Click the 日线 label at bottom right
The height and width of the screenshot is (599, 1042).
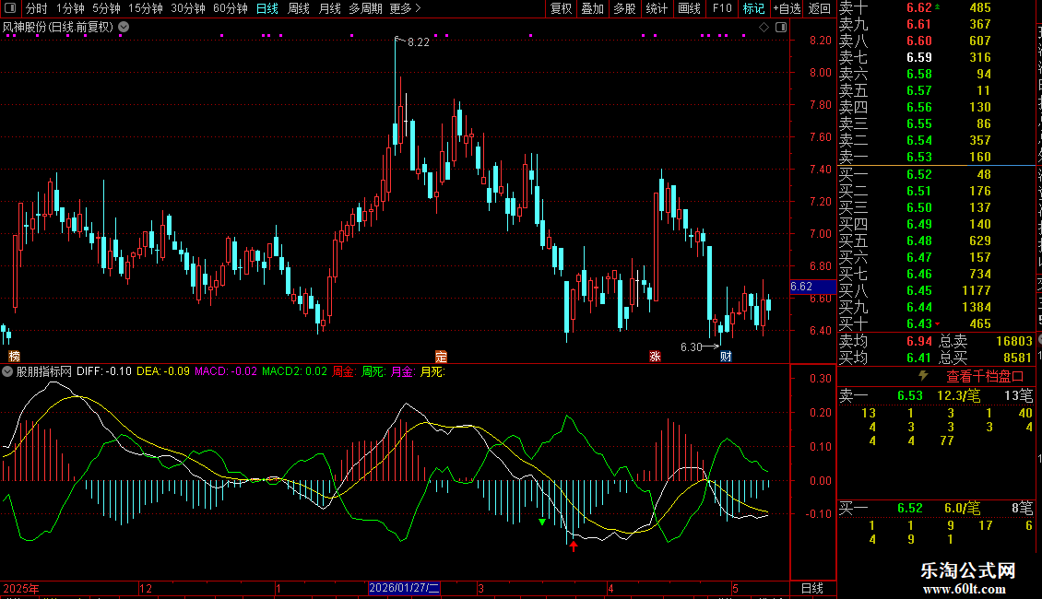tap(812, 588)
